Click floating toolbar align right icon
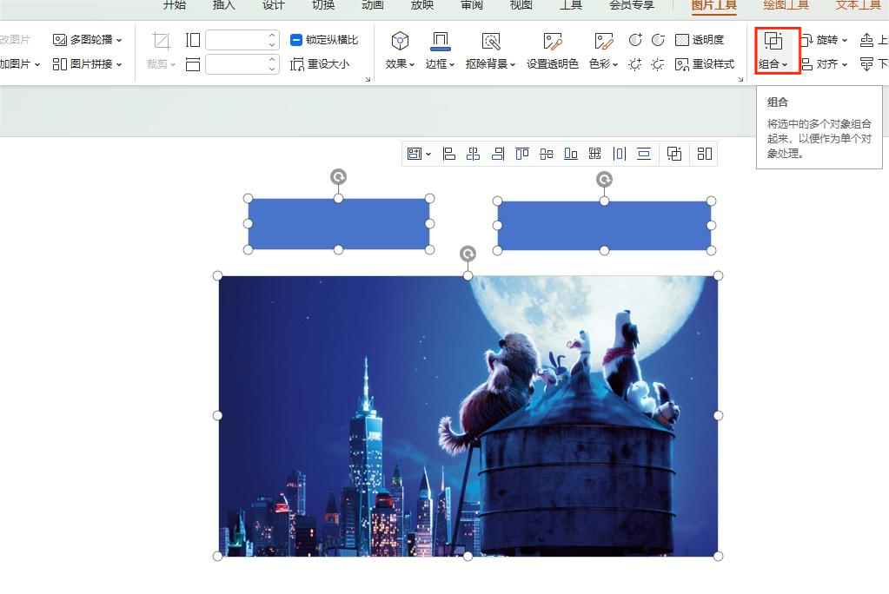This screenshot has width=889, height=594. pyautogui.click(x=498, y=154)
